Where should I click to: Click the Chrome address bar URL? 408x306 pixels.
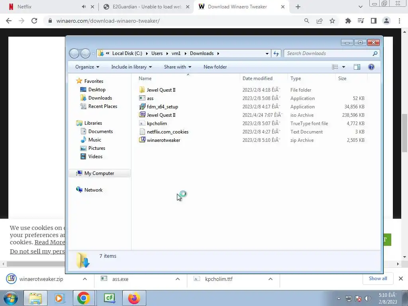[108, 21]
